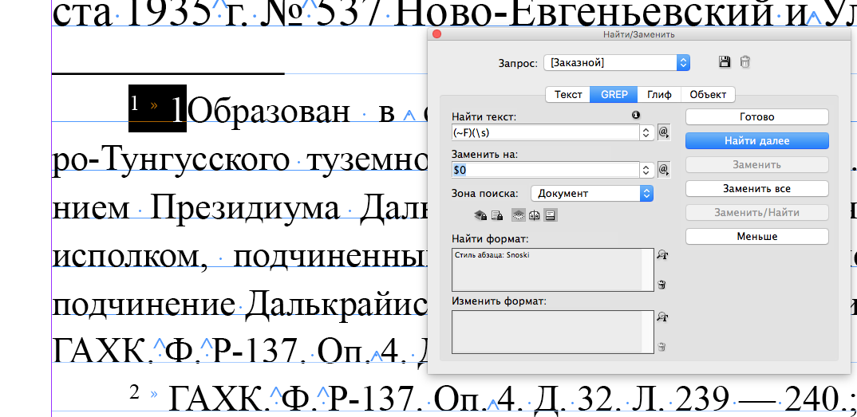This screenshot has width=857, height=417.
Task: Click the Заменить все button
Action: tap(757, 189)
